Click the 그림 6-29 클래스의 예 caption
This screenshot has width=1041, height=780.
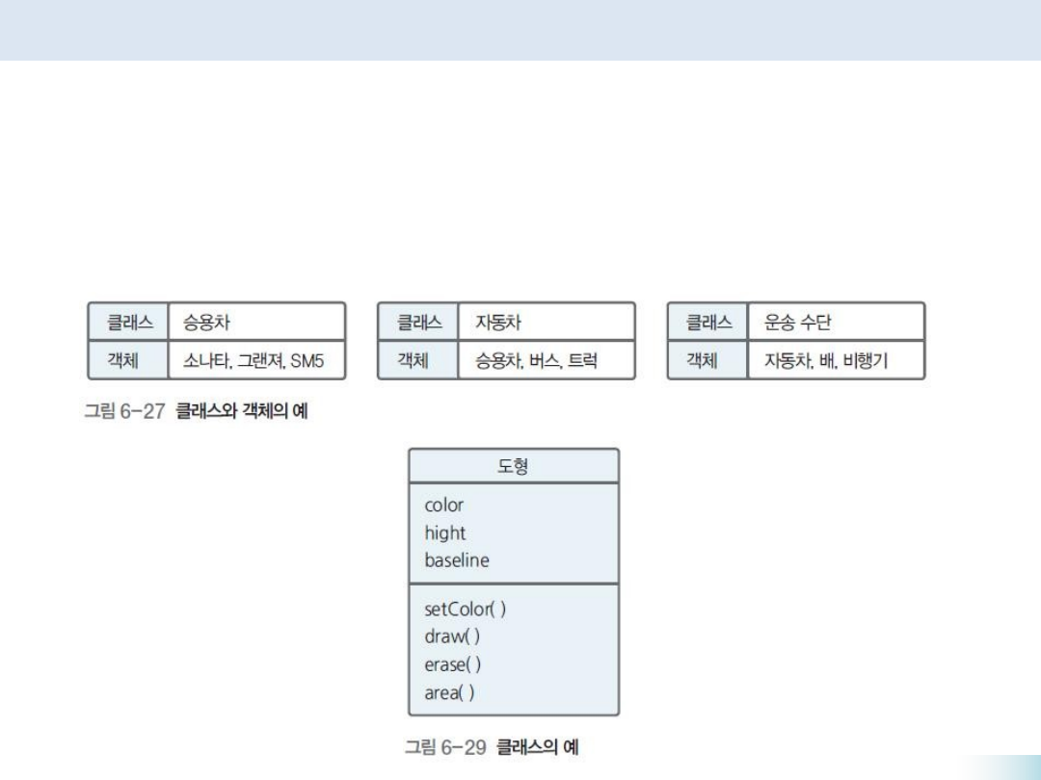tap(491, 746)
